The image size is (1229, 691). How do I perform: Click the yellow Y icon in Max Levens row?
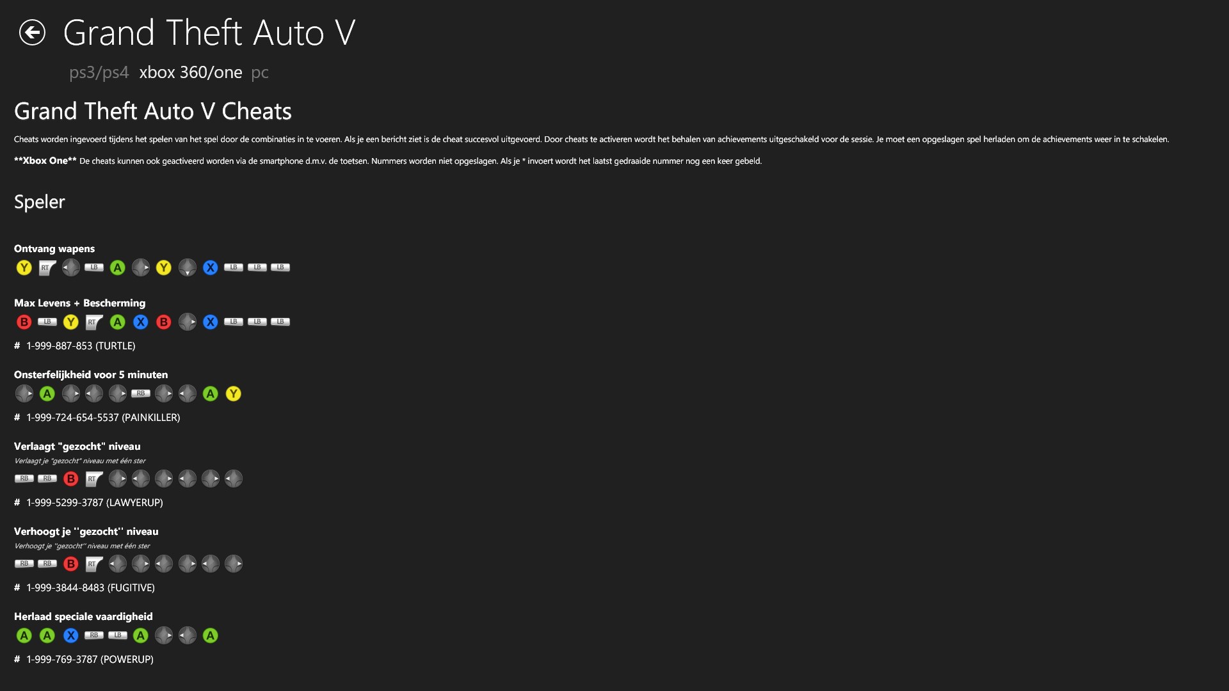click(x=70, y=322)
